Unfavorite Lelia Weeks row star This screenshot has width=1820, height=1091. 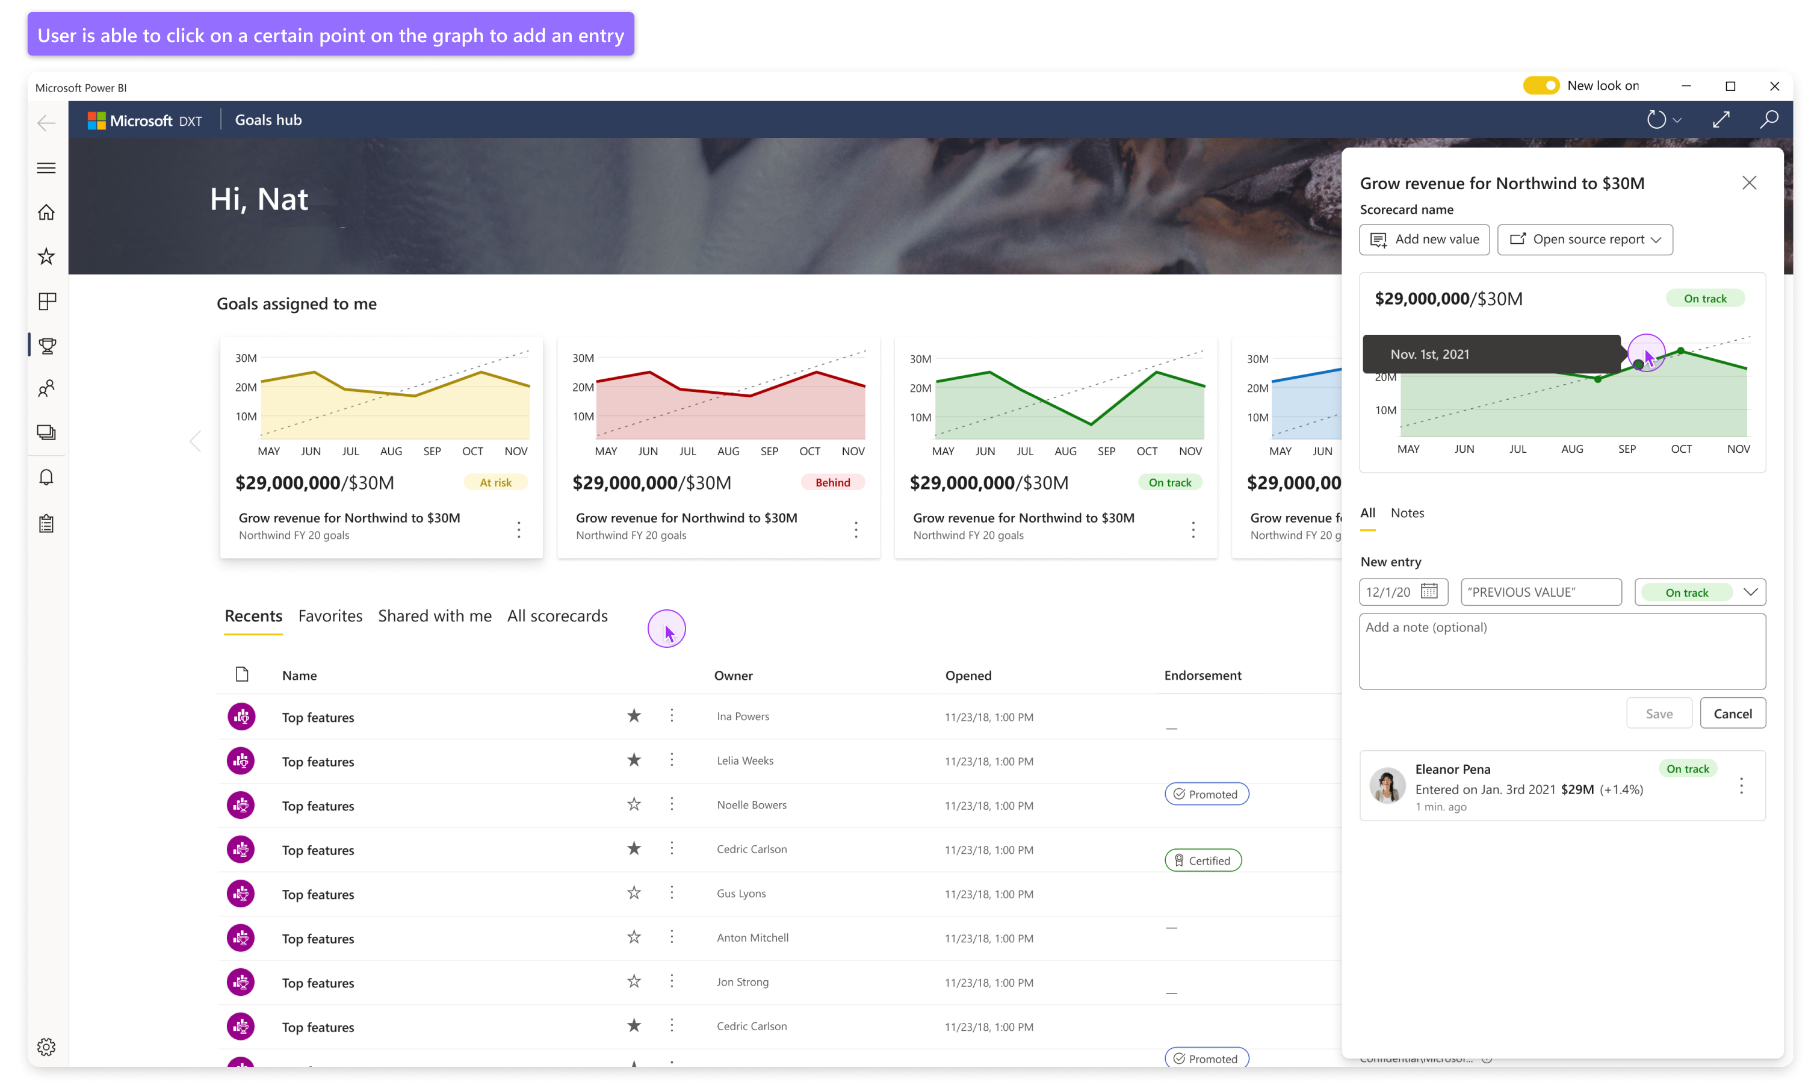tap(633, 759)
